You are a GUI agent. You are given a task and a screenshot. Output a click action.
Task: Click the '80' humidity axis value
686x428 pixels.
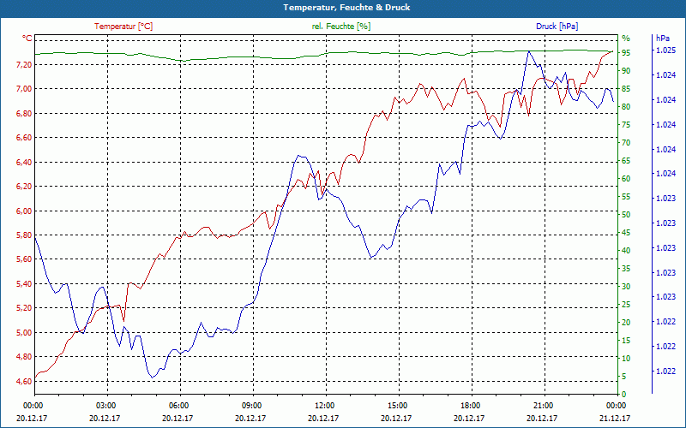click(626, 106)
